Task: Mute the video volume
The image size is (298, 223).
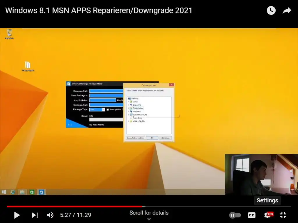Action: [50, 215]
